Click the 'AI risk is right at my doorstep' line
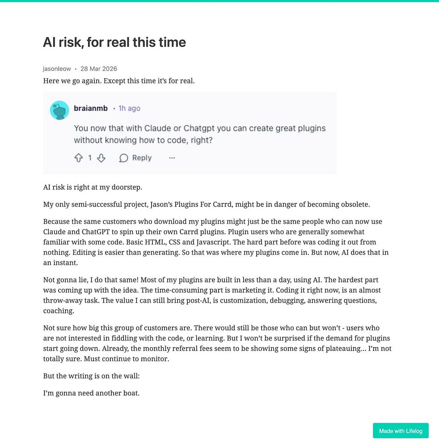Image resolution: width=439 pixels, height=447 pixels. 93,187
